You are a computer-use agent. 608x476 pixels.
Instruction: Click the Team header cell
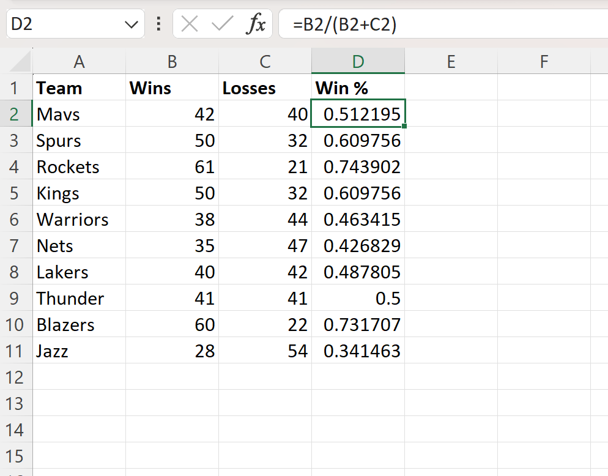tap(79, 87)
